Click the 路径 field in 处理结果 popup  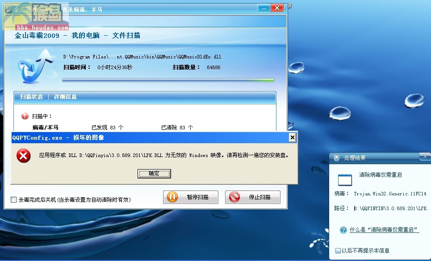(391, 208)
